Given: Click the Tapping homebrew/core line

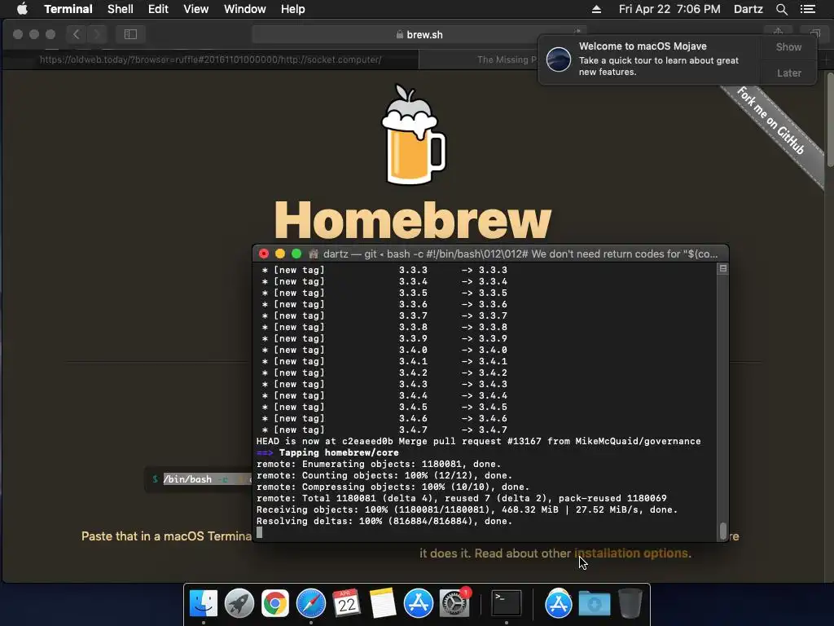Looking at the screenshot, I should [327, 452].
